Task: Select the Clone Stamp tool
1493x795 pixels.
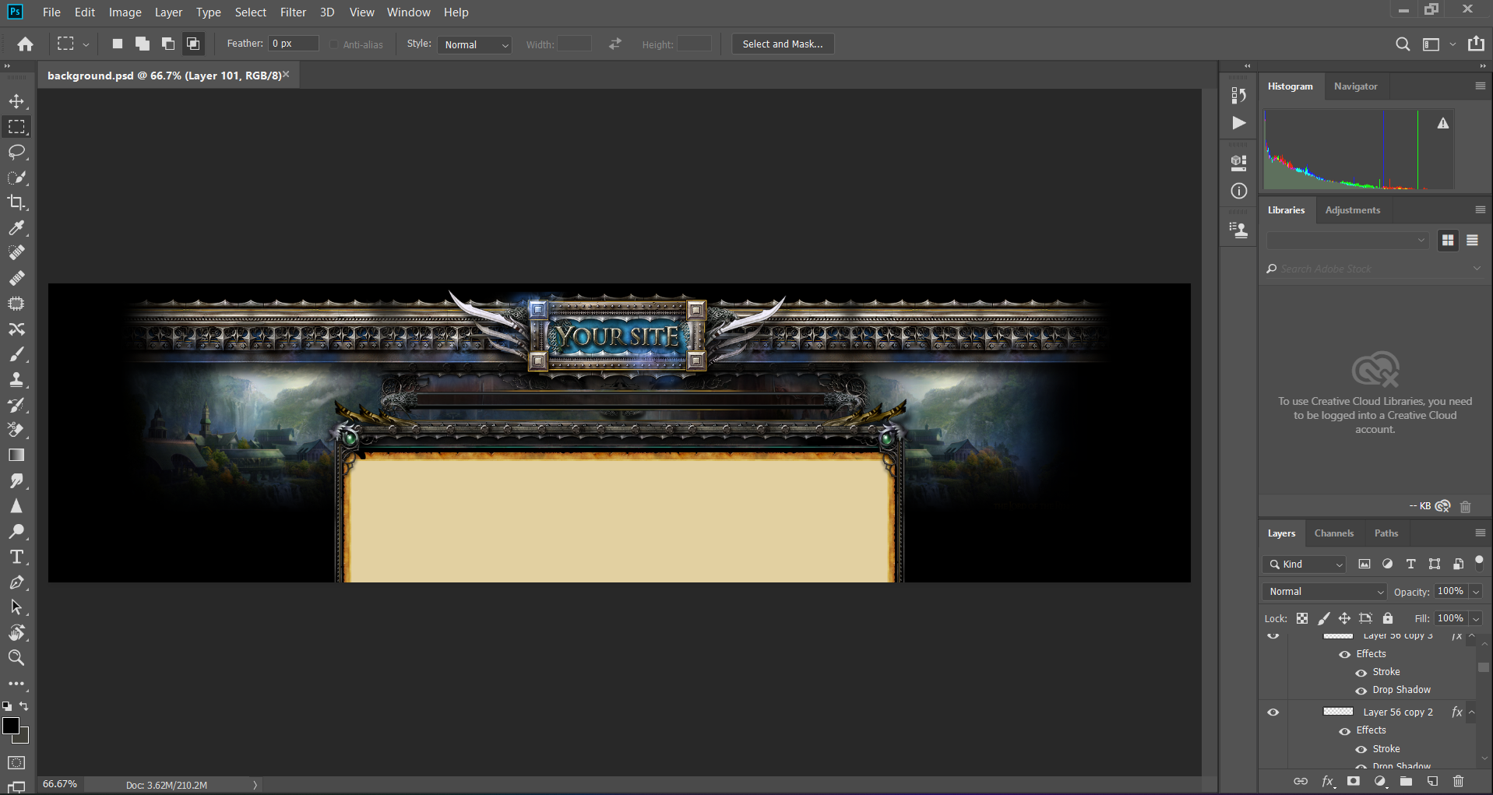Action: [x=16, y=379]
